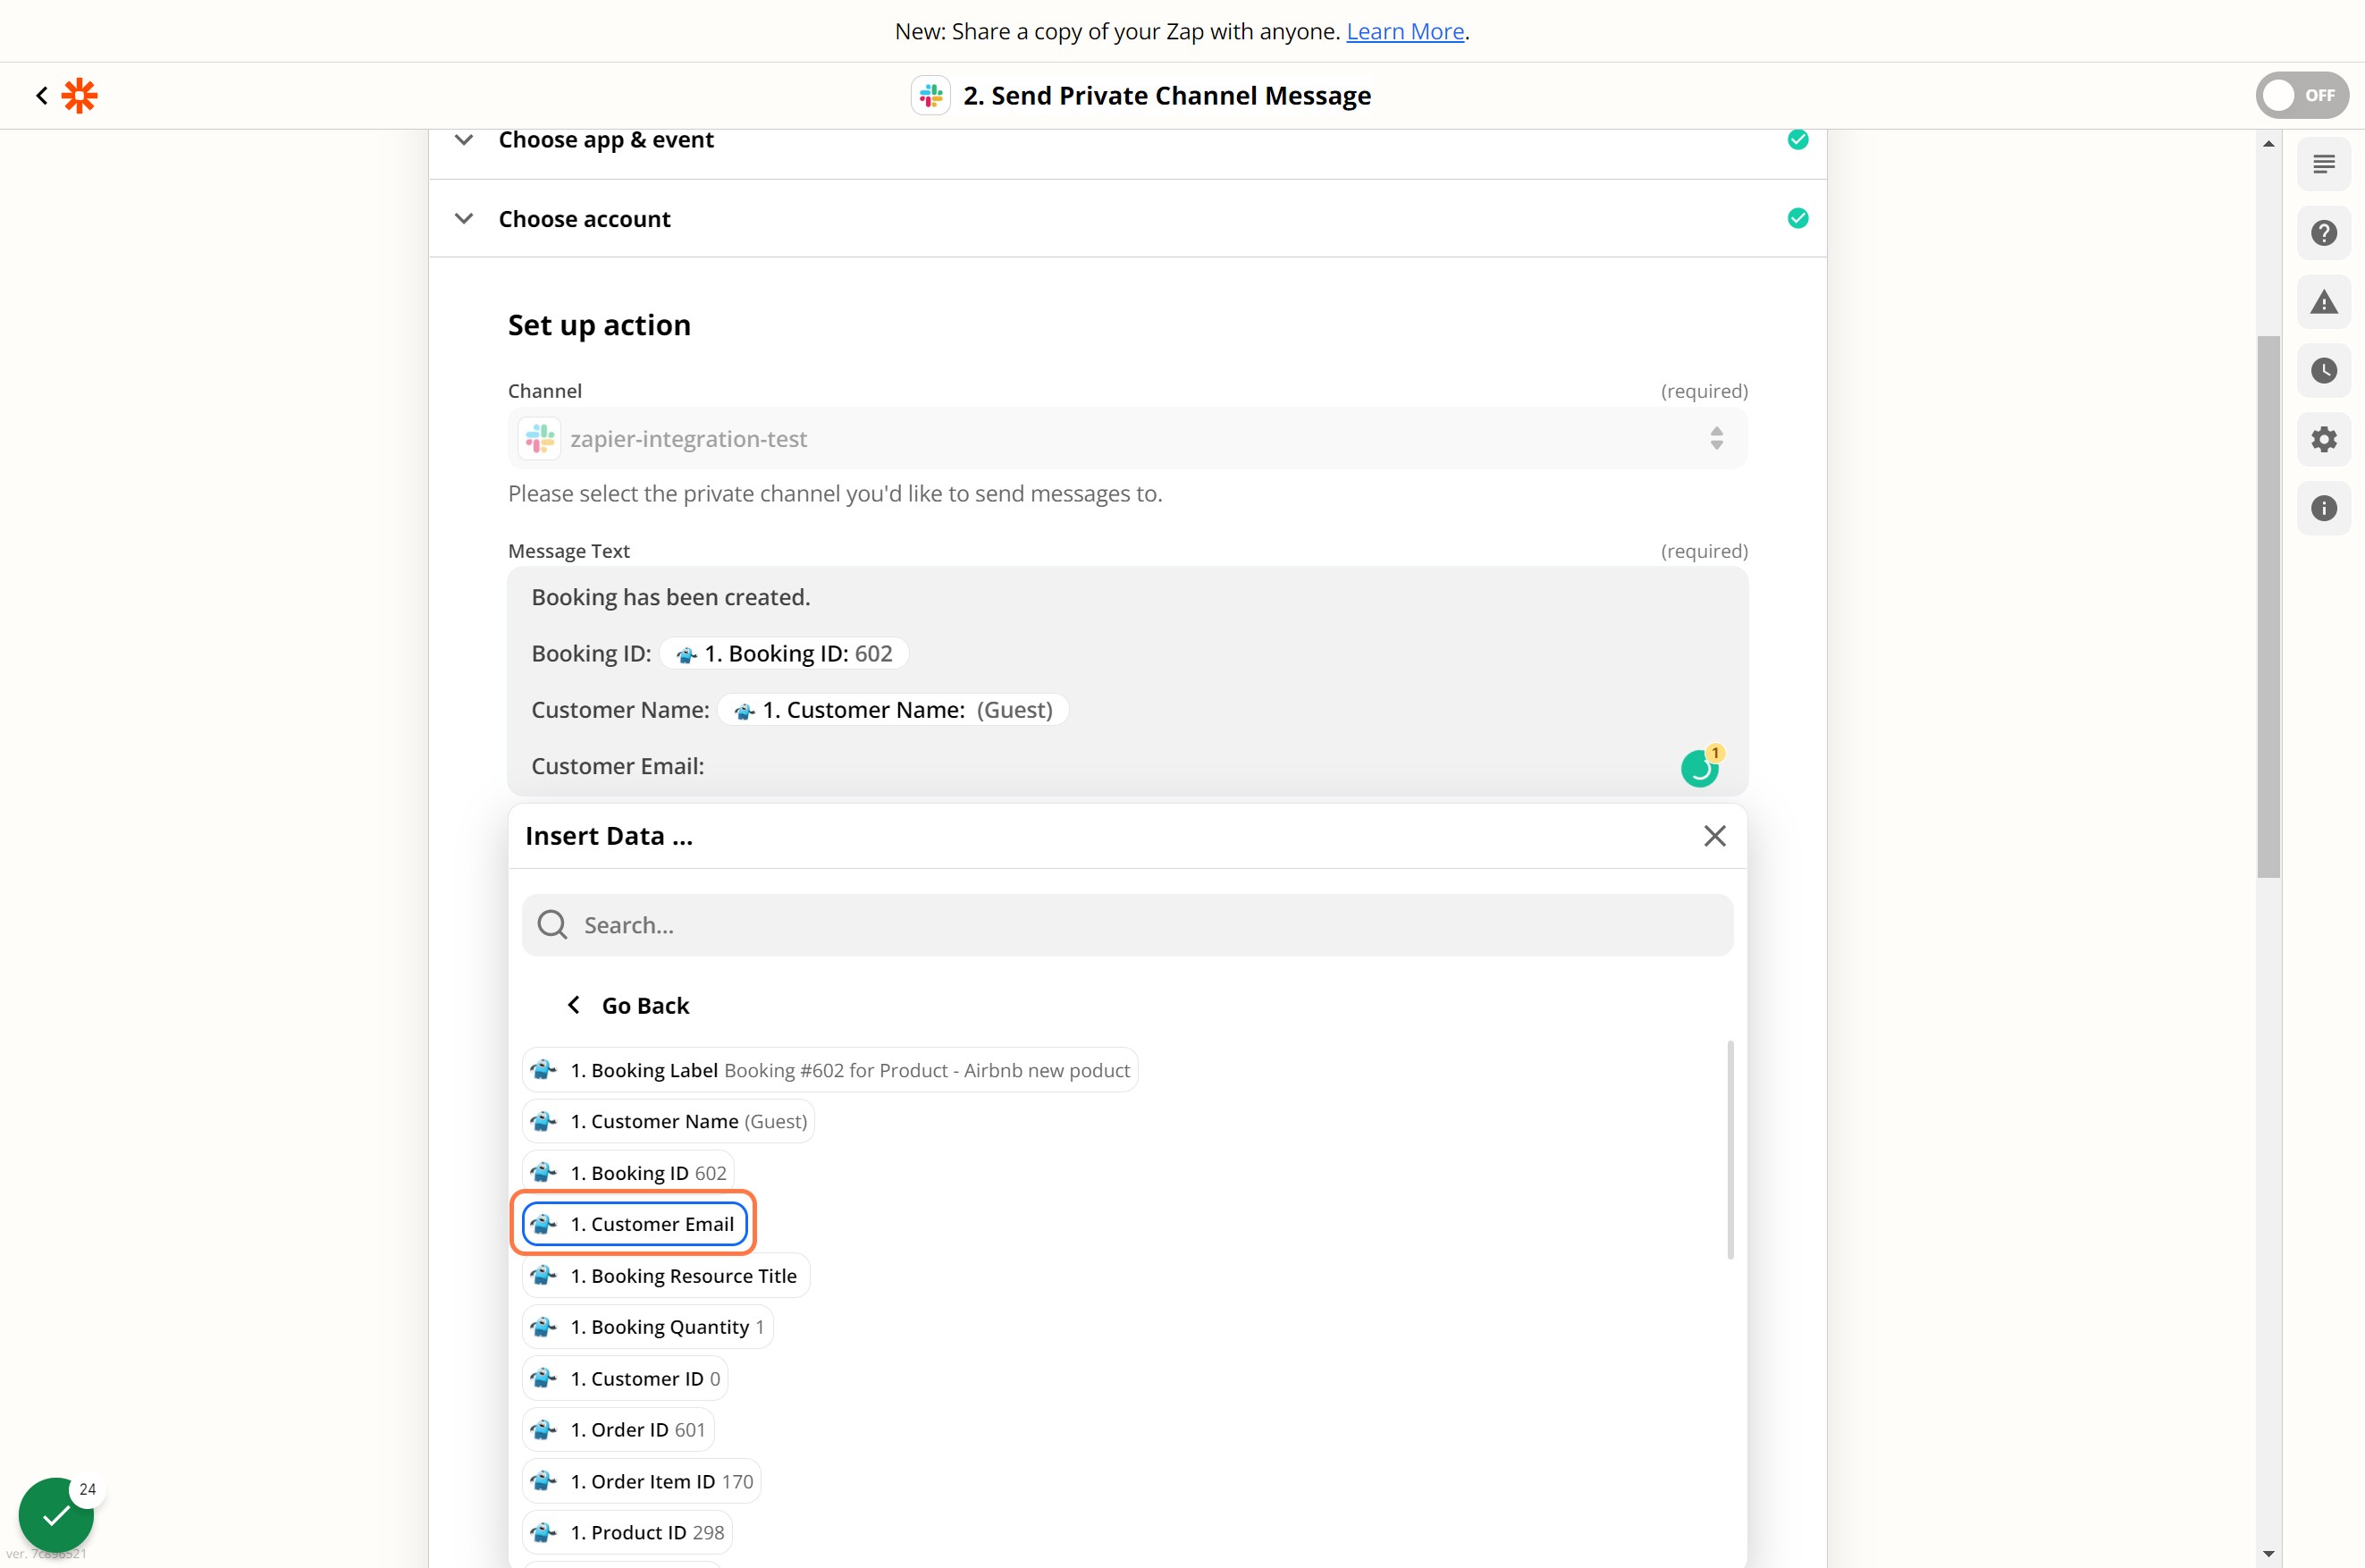This screenshot has width=2365, height=1568.
Task: Click the scrollbar up arrow
Action: 2268,144
